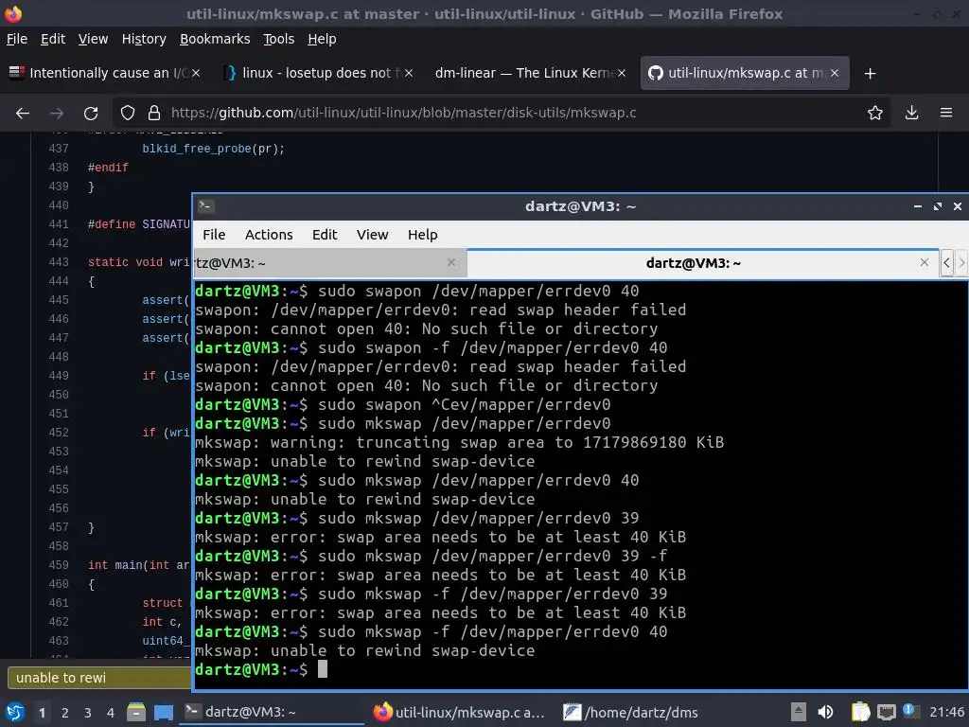Screen dimensions: 969x727
Task: Open terminal File menu
Action: point(214,235)
